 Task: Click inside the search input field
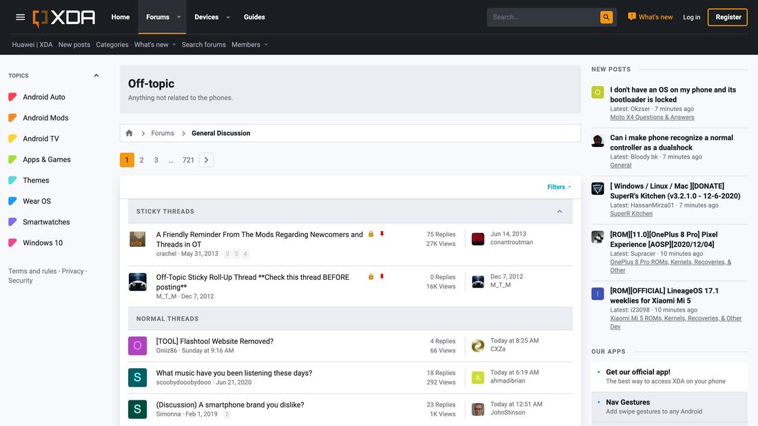click(537, 16)
